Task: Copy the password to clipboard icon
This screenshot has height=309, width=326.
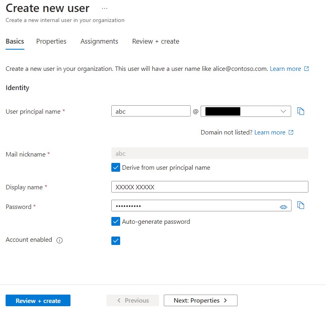Action: (301, 205)
